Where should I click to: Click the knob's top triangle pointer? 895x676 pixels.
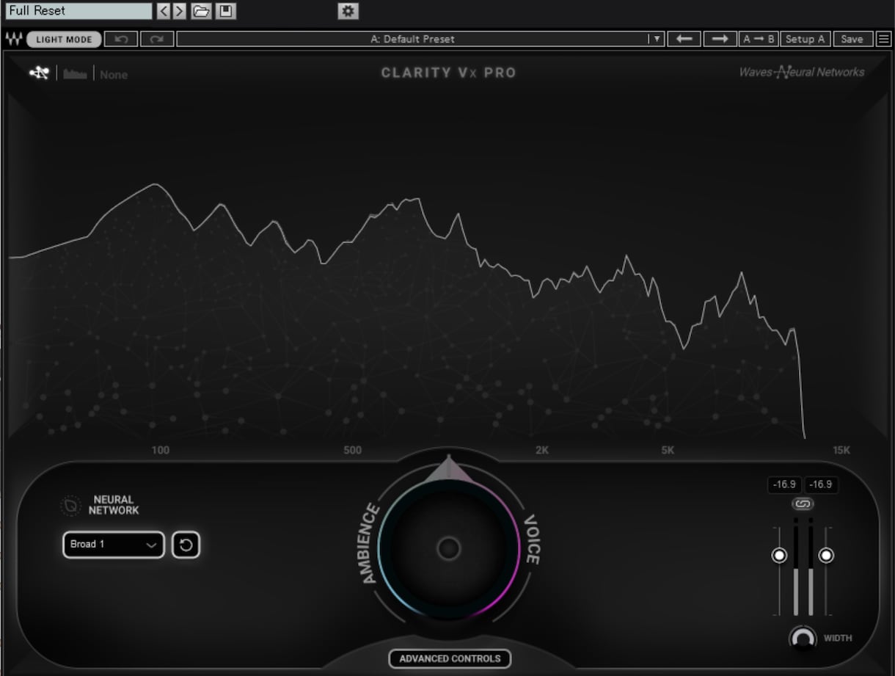[449, 468]
